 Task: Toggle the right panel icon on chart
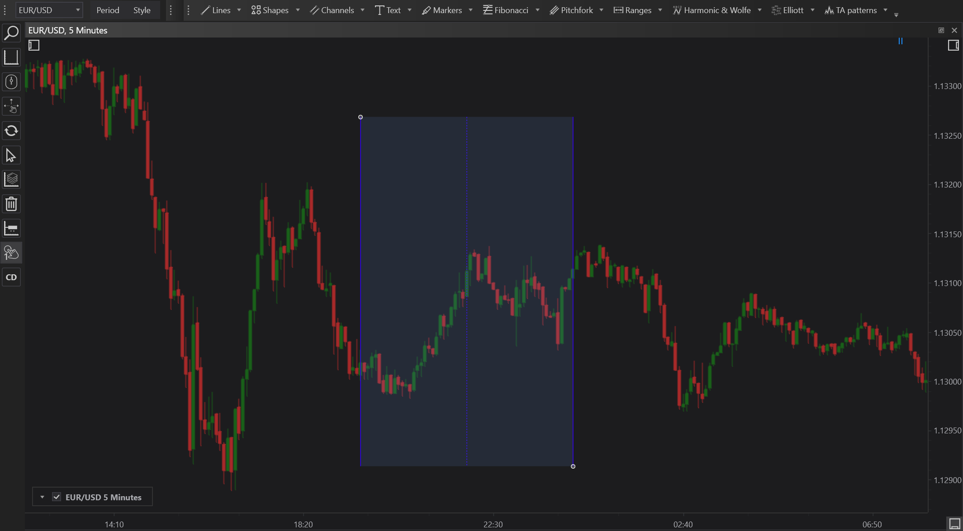click(953, 45)
